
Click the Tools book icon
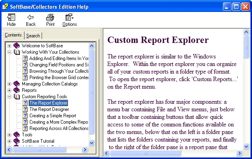(17, 135)
